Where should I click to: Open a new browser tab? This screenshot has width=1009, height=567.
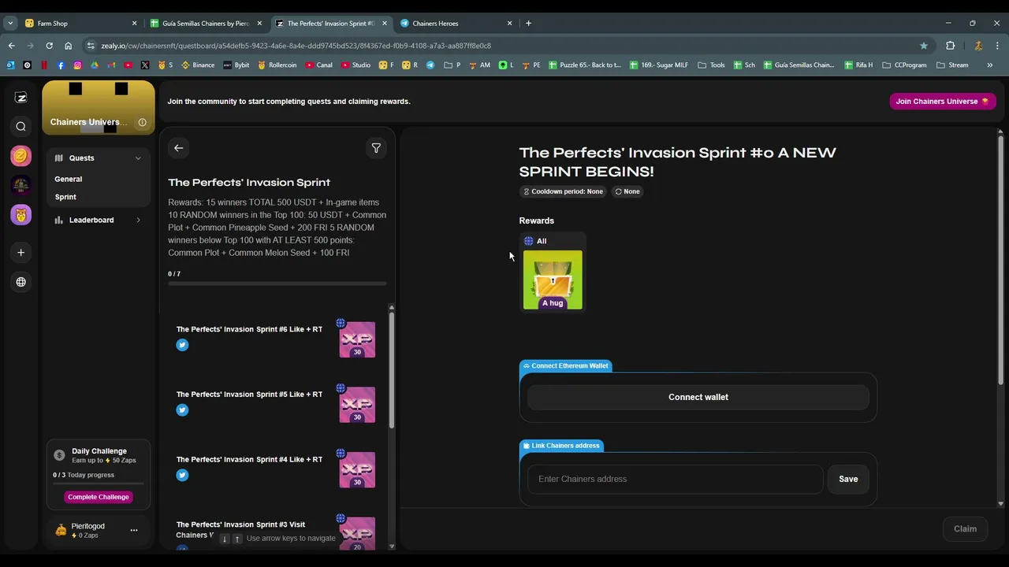(x=528, y=23)
